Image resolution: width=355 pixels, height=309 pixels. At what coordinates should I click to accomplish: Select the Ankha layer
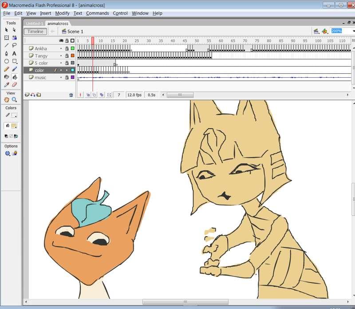[41, 48]
